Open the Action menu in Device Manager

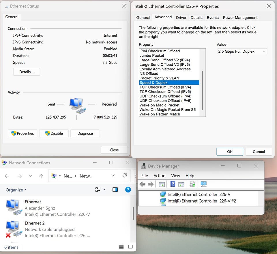[159, 176]
